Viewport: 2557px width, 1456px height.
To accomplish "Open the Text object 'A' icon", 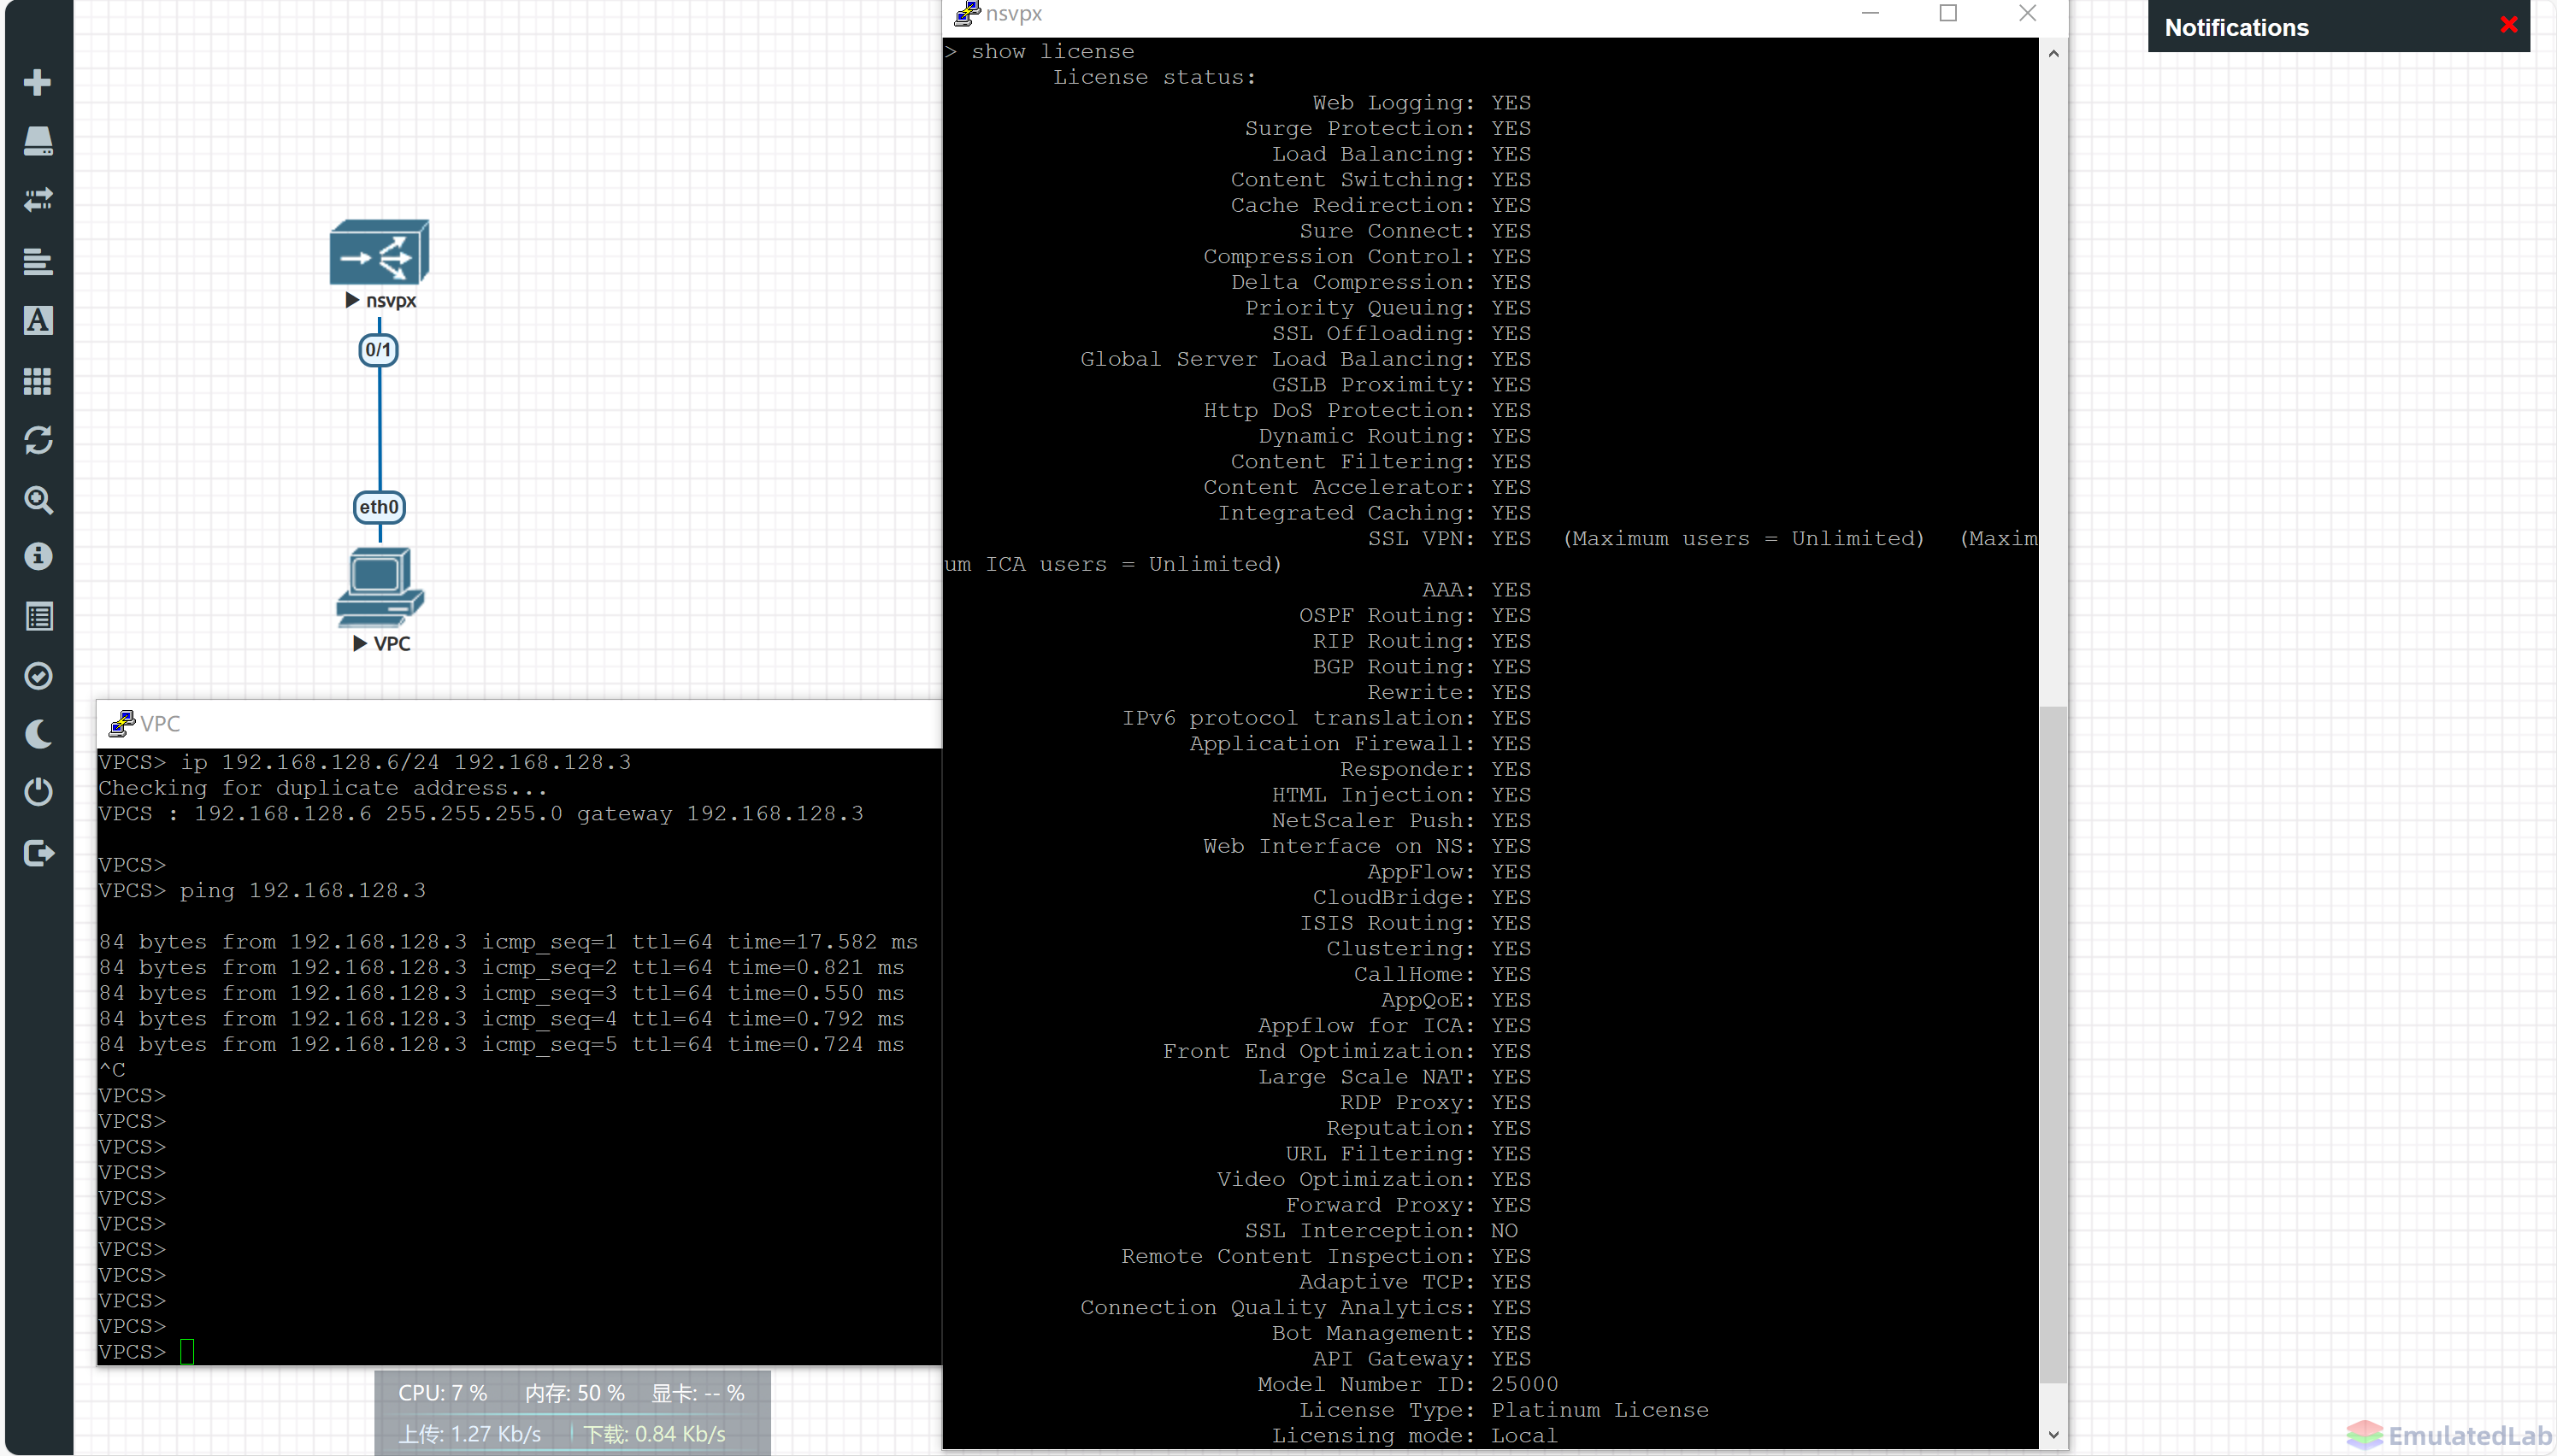I will tap(38, 320).
